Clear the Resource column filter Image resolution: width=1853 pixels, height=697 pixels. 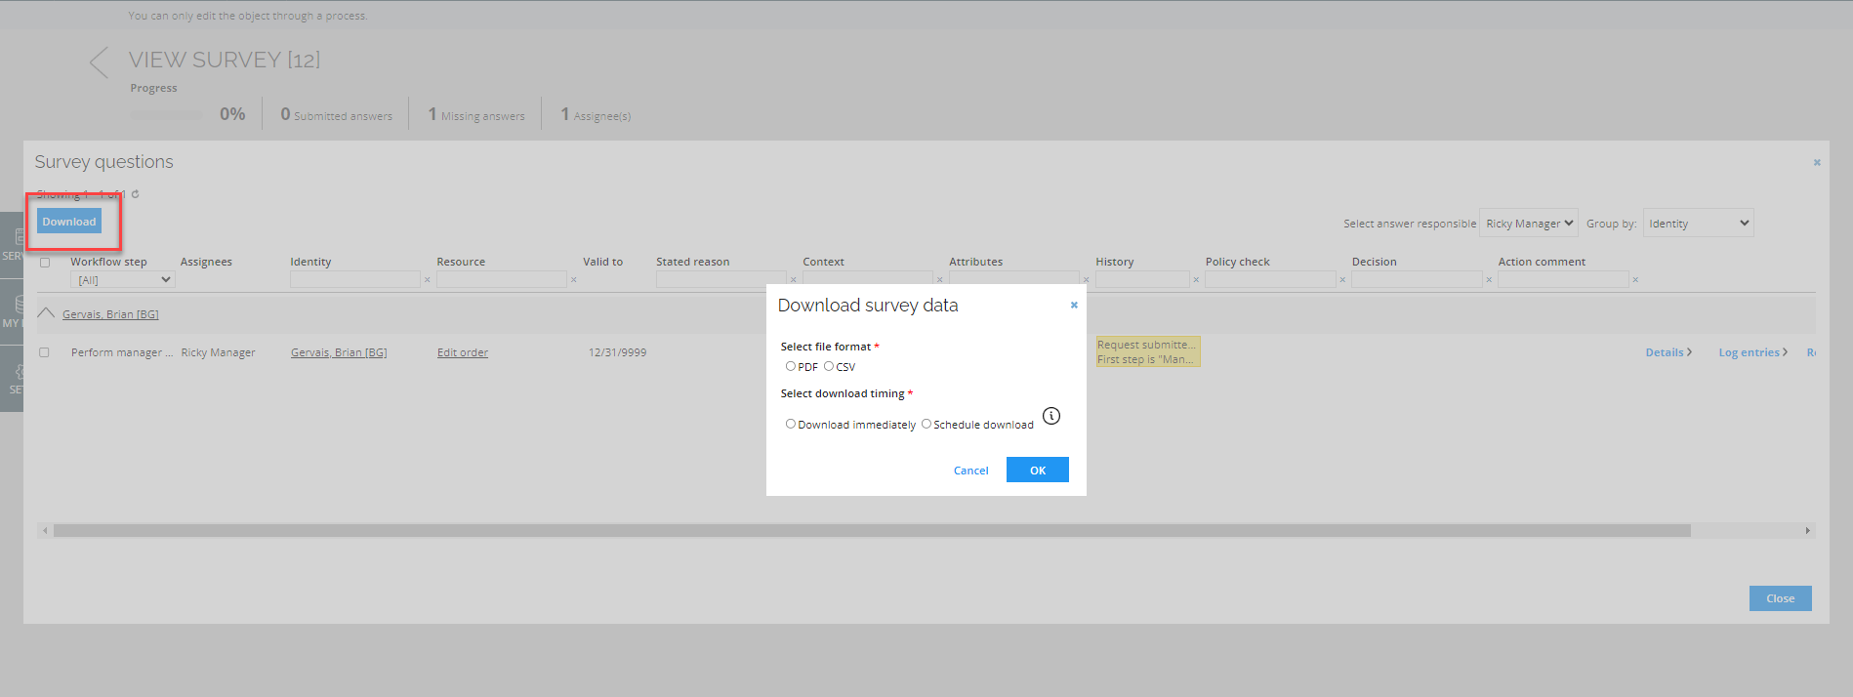coord(573,280)
